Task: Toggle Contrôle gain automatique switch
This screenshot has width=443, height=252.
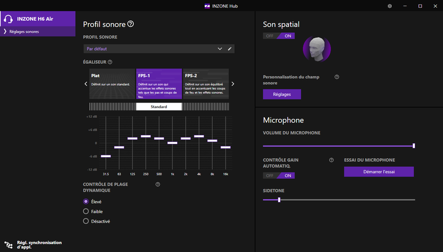Action: tap(279, 175)
